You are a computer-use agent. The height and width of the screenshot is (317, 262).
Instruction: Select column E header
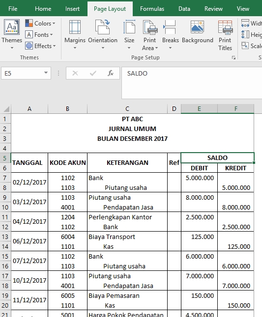click(199, 109)
